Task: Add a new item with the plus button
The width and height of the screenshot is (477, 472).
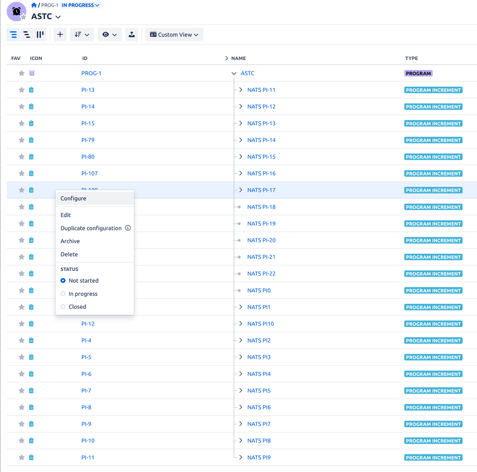Action: pos(60,35)
